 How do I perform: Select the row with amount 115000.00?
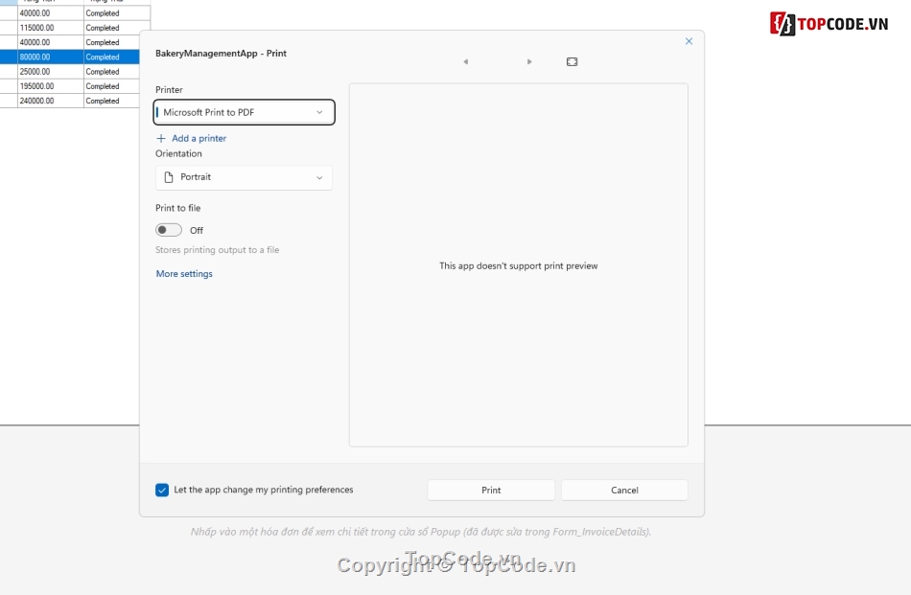[50, 28]
